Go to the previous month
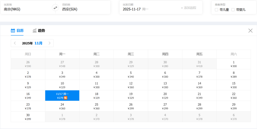 tap(15, 43)
